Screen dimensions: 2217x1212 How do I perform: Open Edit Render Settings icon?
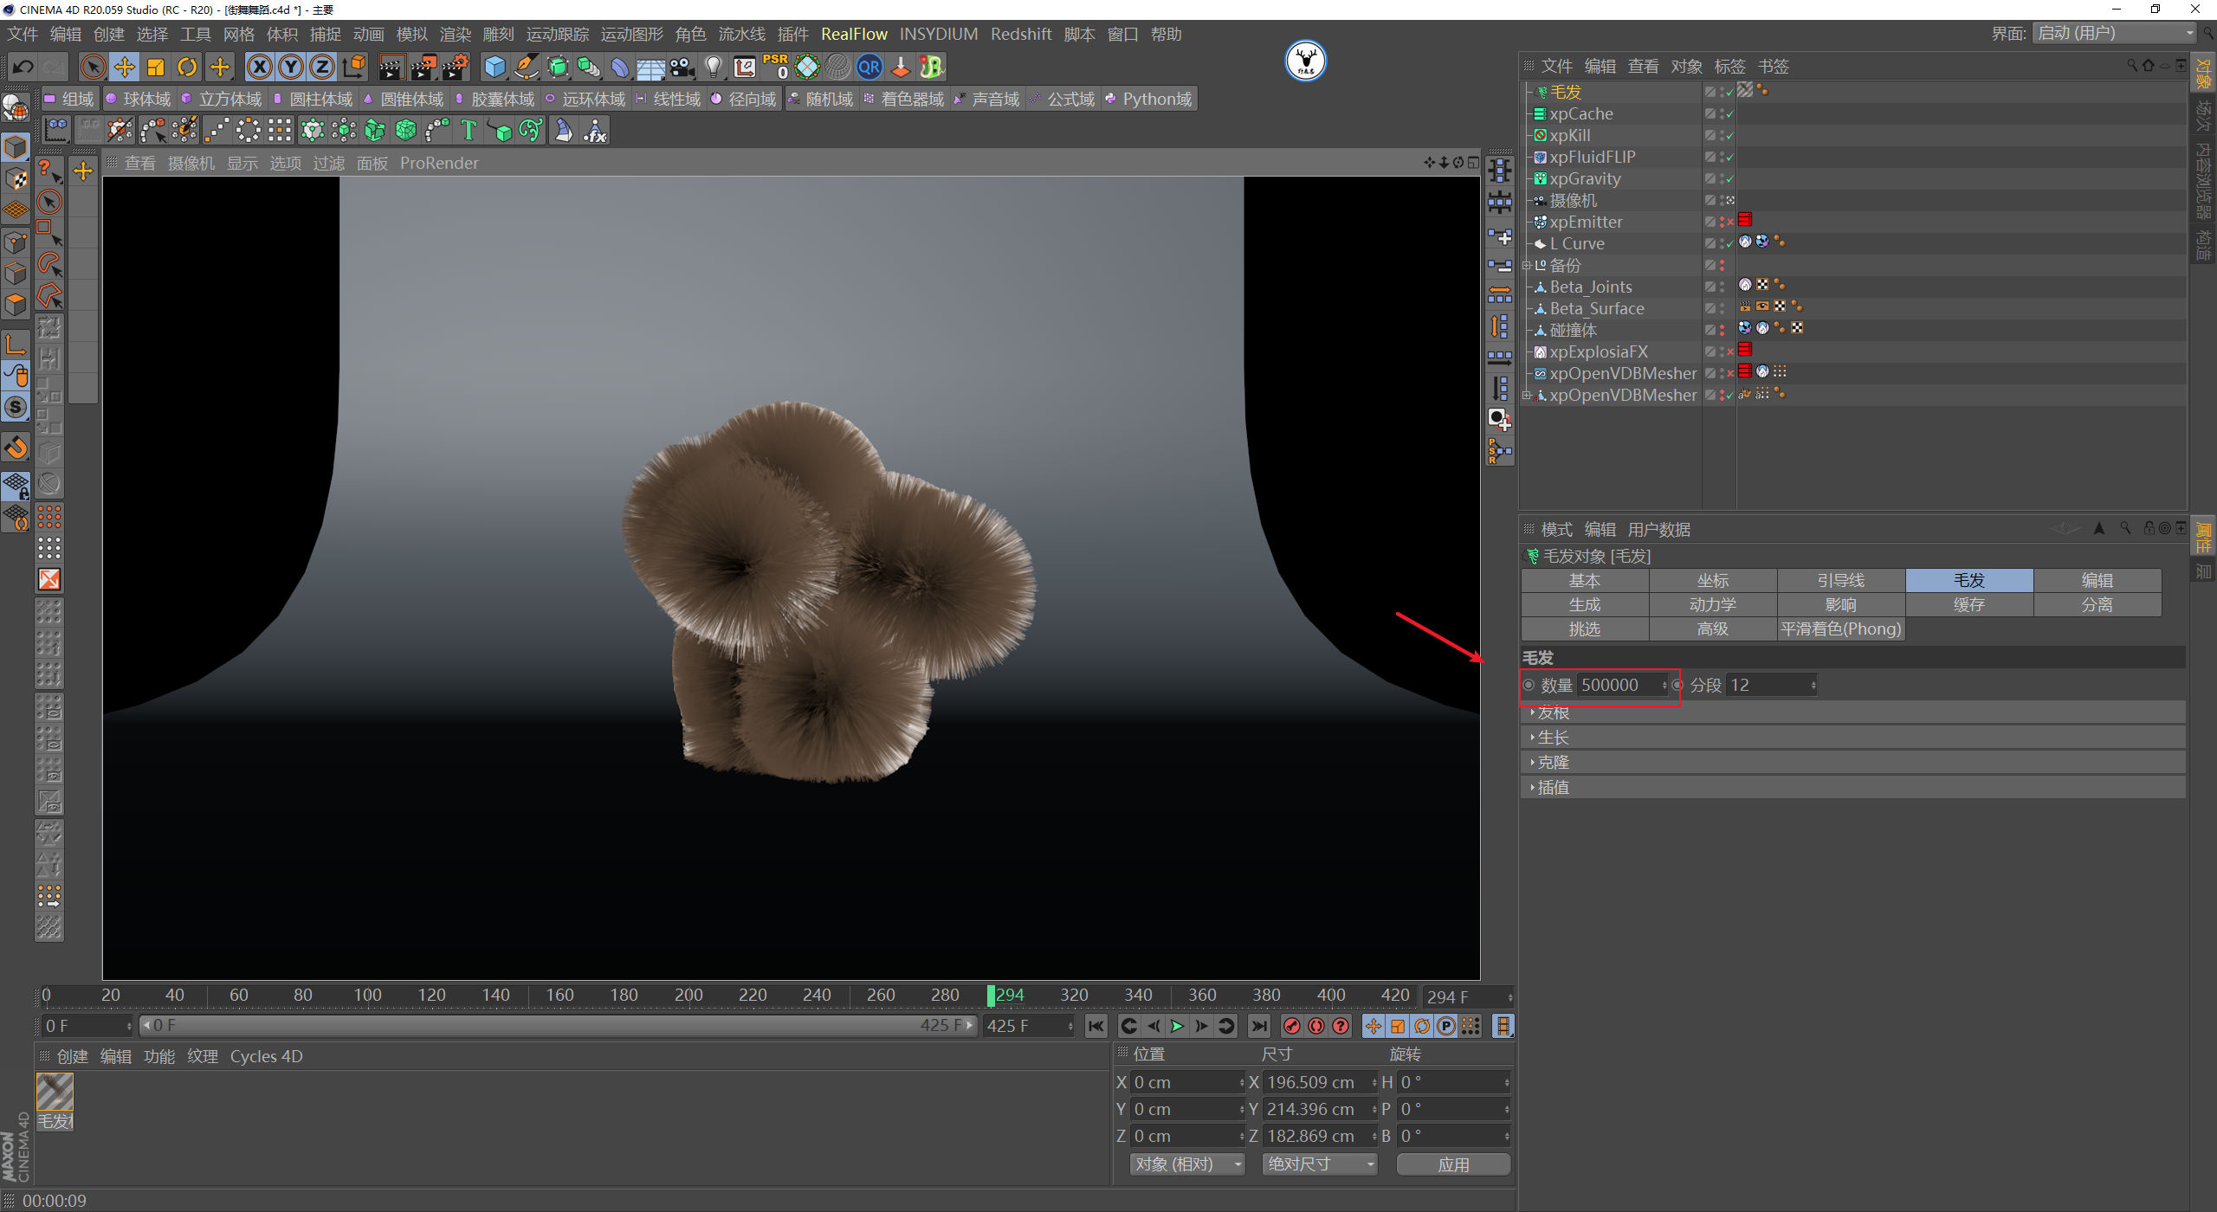coord(456,67)
